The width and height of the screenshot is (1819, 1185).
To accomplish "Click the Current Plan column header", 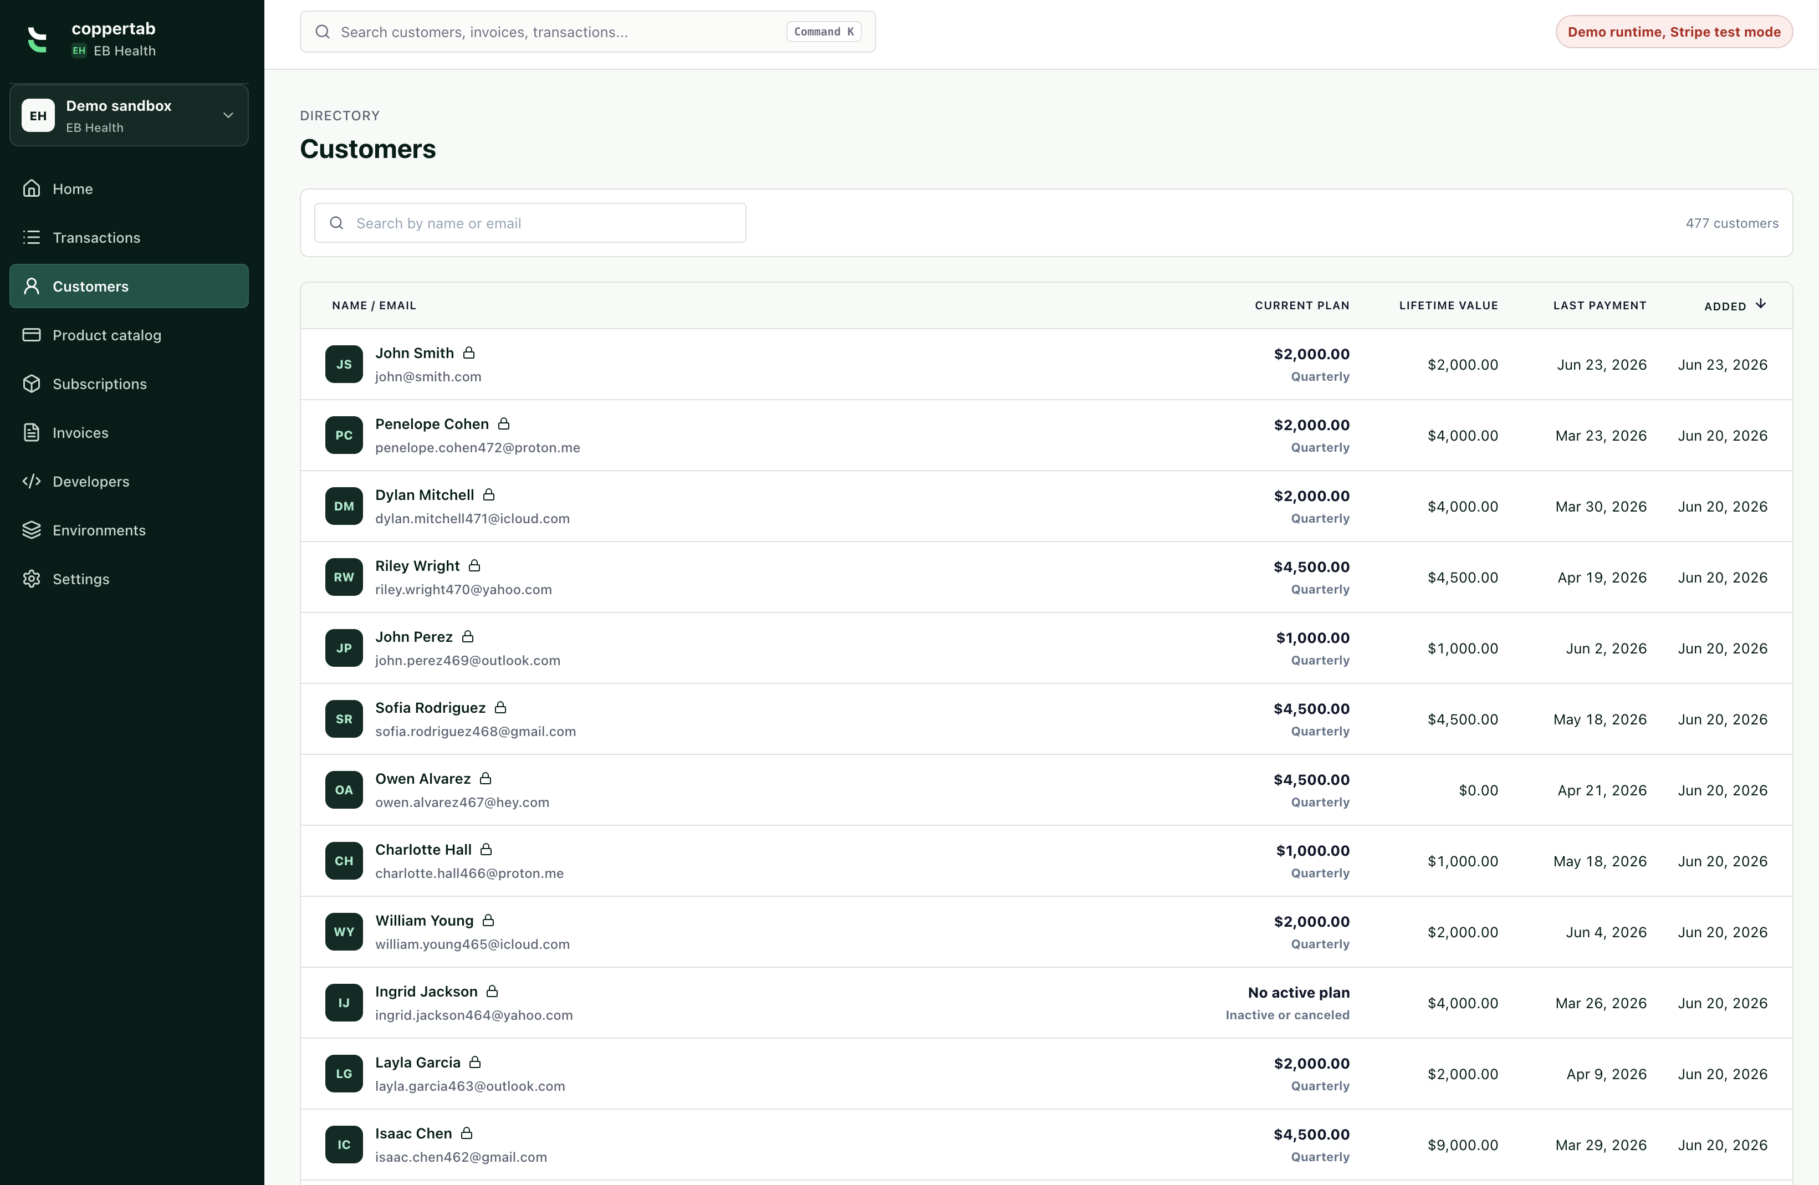I will pyautogui.click(x=1301, y=305).
